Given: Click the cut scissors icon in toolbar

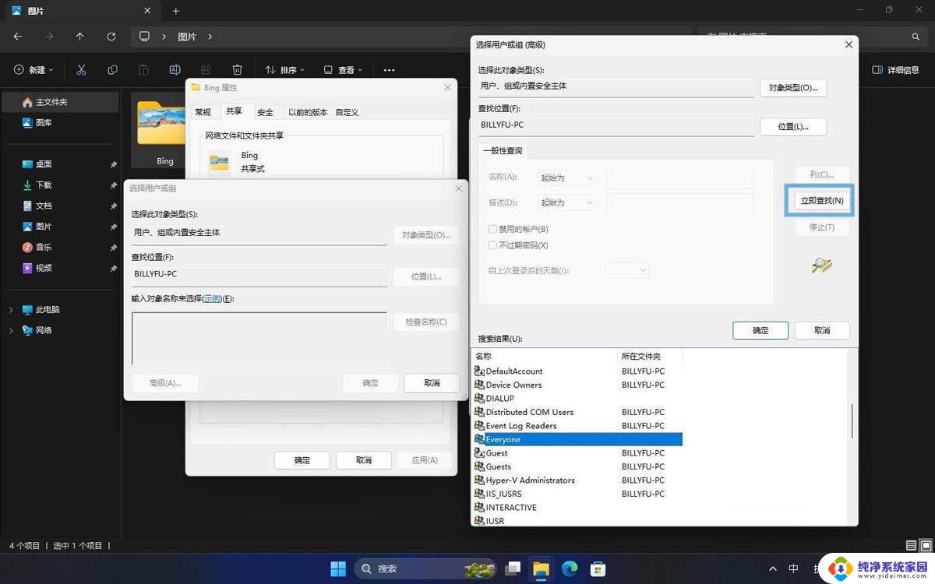Looking at the screenshot, I should 81,70.
